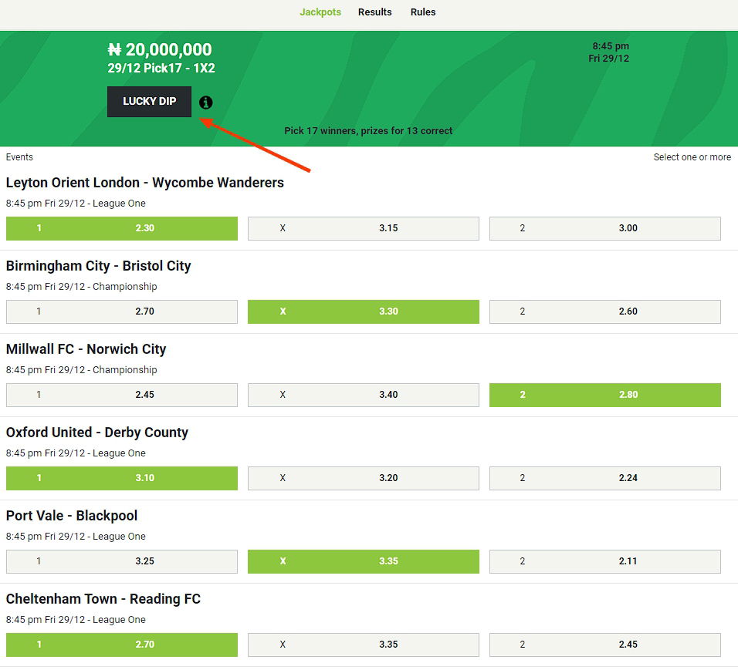Switch to the Results tab

coord(374,12)
